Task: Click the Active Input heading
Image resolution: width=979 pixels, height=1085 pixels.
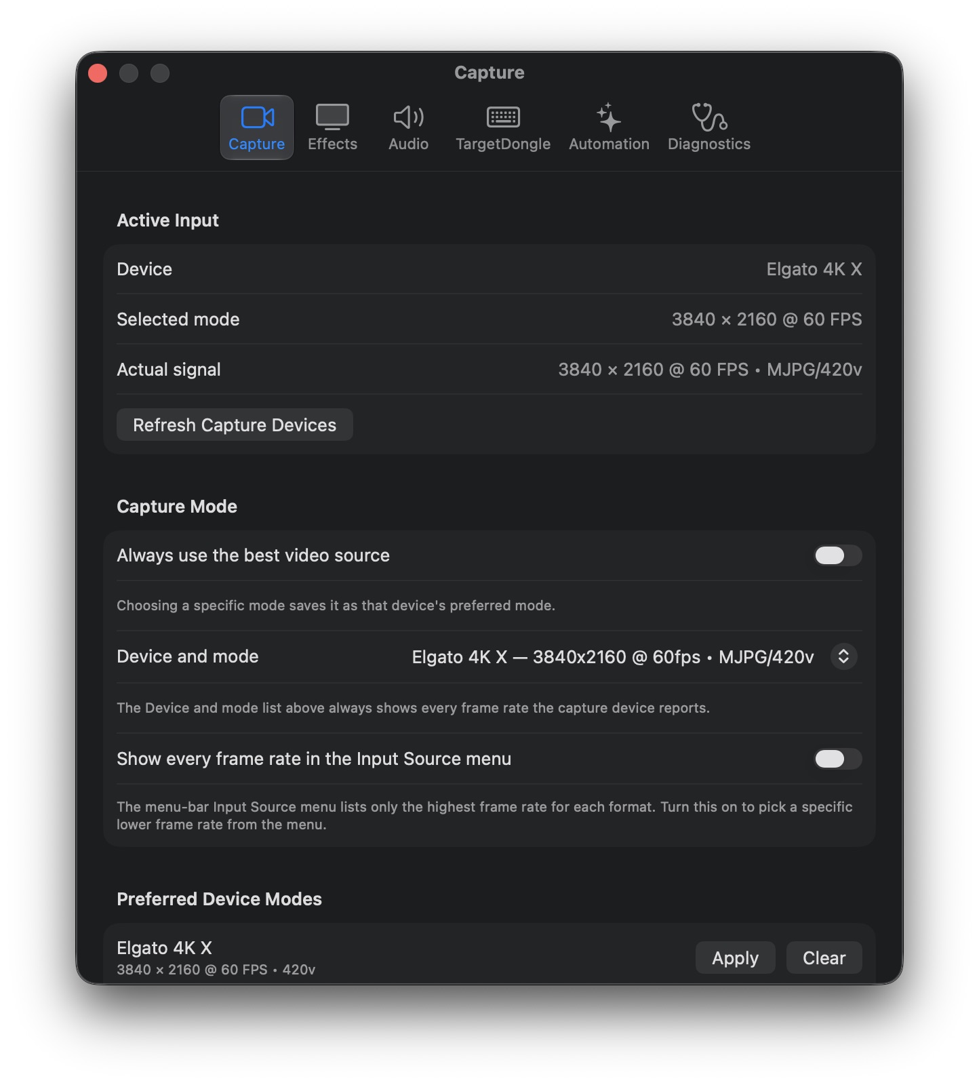Action: point(167,220)
